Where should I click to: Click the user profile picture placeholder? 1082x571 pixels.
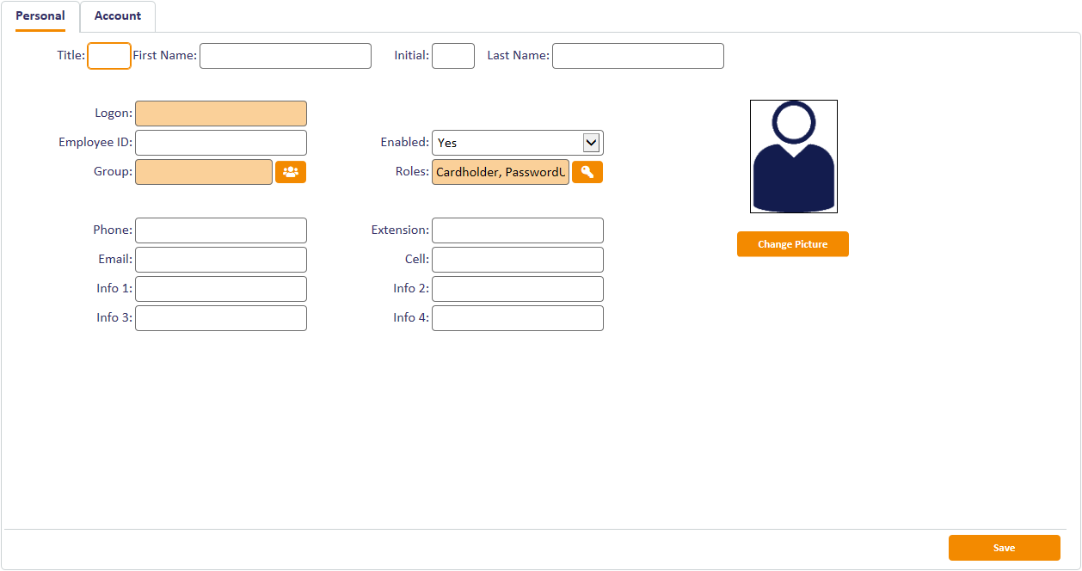click(793, 157)
